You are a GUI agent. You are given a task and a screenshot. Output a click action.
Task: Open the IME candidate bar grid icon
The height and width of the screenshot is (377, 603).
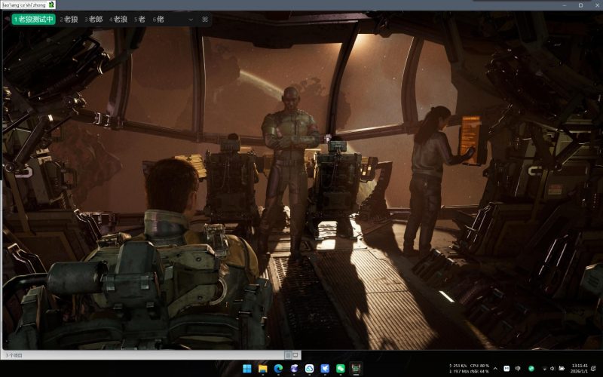(x=205, y=20)
